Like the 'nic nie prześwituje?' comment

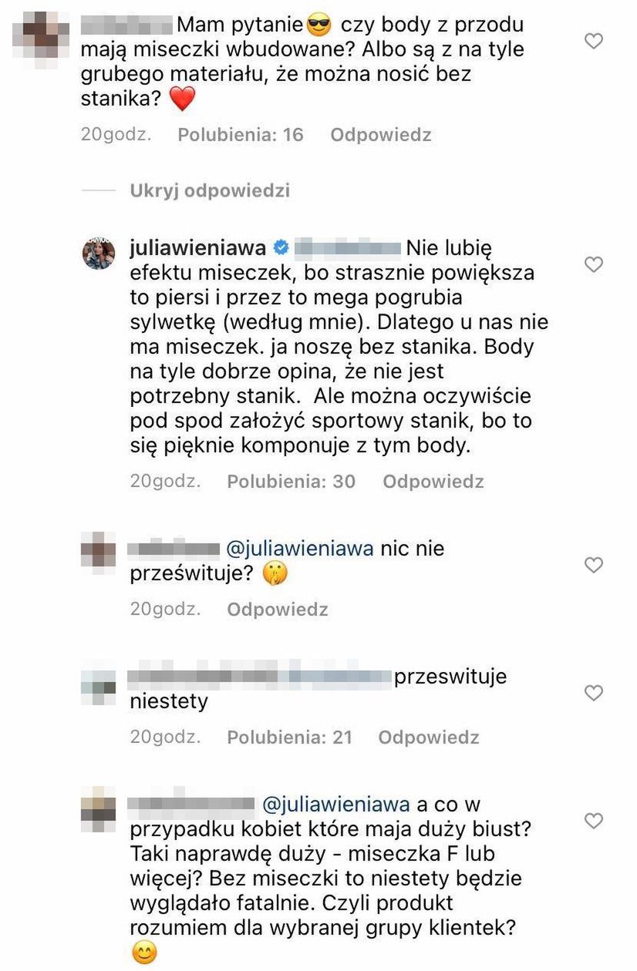coord(593,566)
